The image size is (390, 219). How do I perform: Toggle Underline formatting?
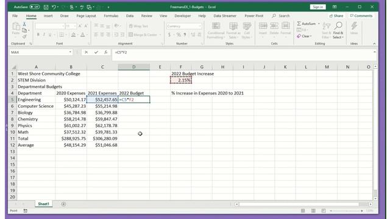coord(50,35)
